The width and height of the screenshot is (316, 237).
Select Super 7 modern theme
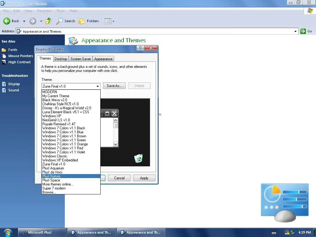click(71, 188)
